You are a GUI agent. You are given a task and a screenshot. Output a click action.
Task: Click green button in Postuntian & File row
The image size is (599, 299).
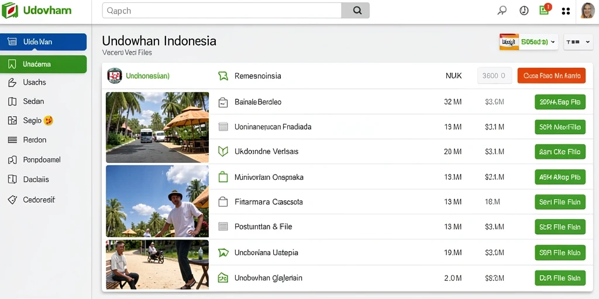[560, 227]
